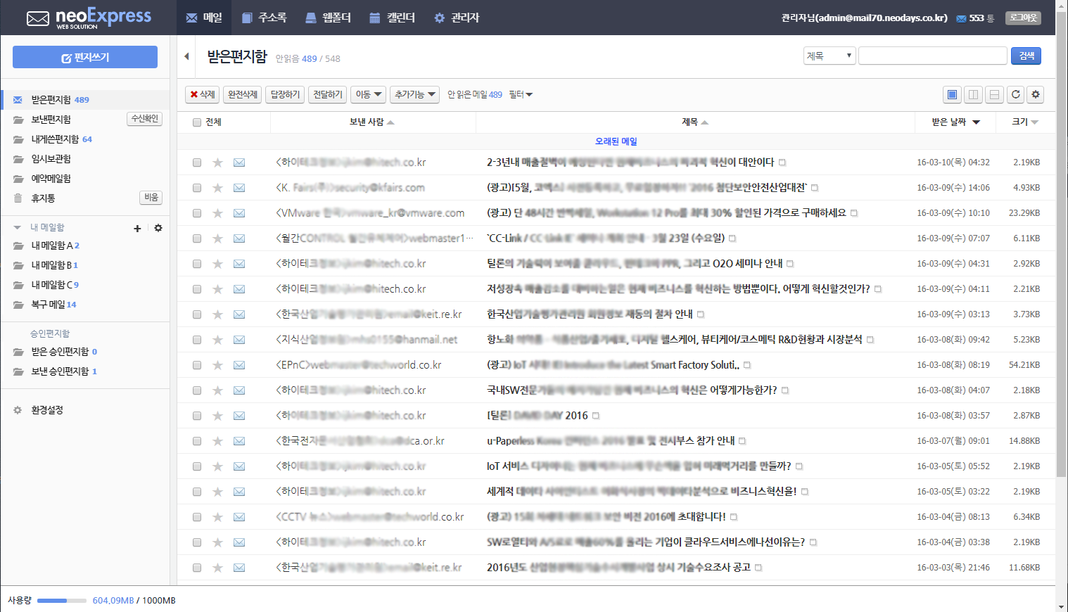This screenshot has width=1068, height=612.
Task: Collapse the sidebar with the arrow
Action: pyautogui.click(x=186, y=56)
